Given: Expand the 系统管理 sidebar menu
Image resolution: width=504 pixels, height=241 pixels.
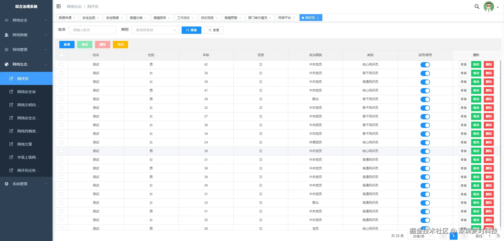Looking at the screenshot, I should point(26,184).
